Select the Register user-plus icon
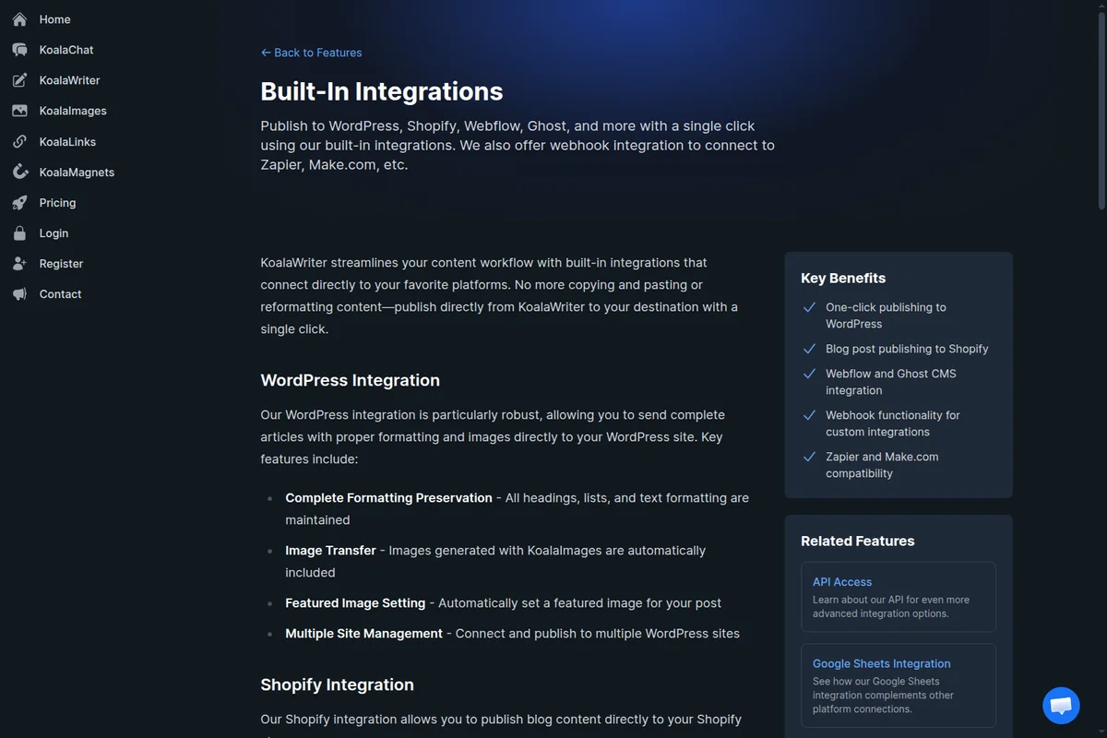Viewport: 1107px width, 738px height. tap(19, 264)
